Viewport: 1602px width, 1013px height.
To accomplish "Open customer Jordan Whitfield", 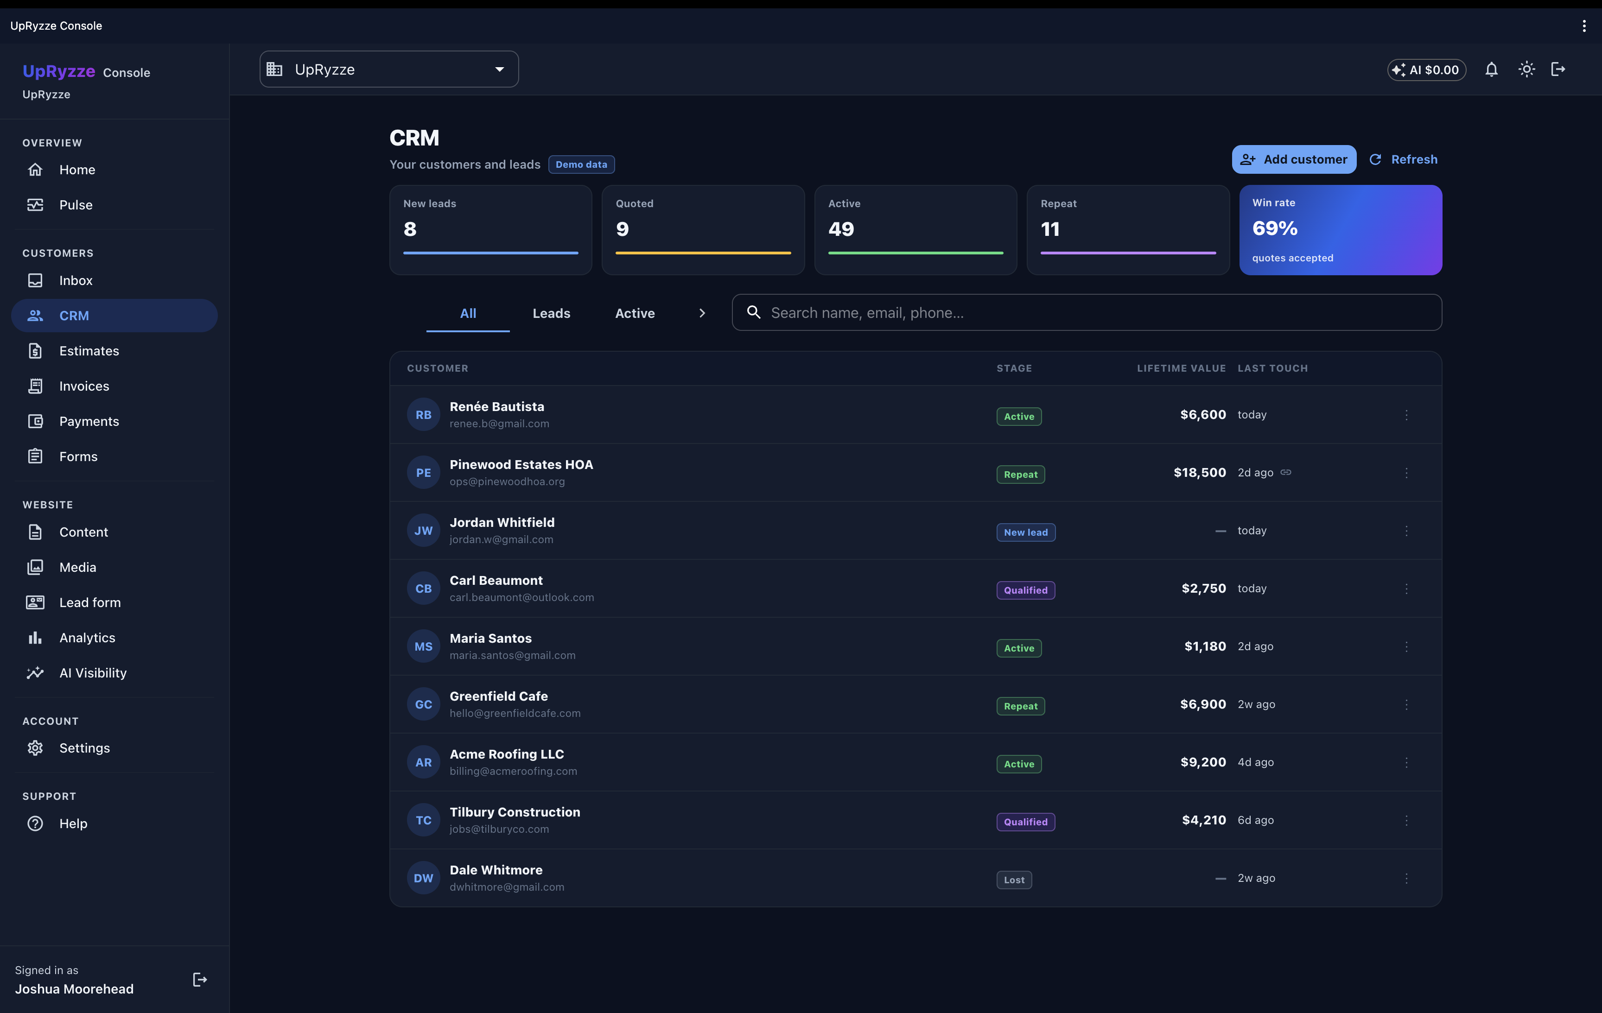I will (x=915, y=531).
